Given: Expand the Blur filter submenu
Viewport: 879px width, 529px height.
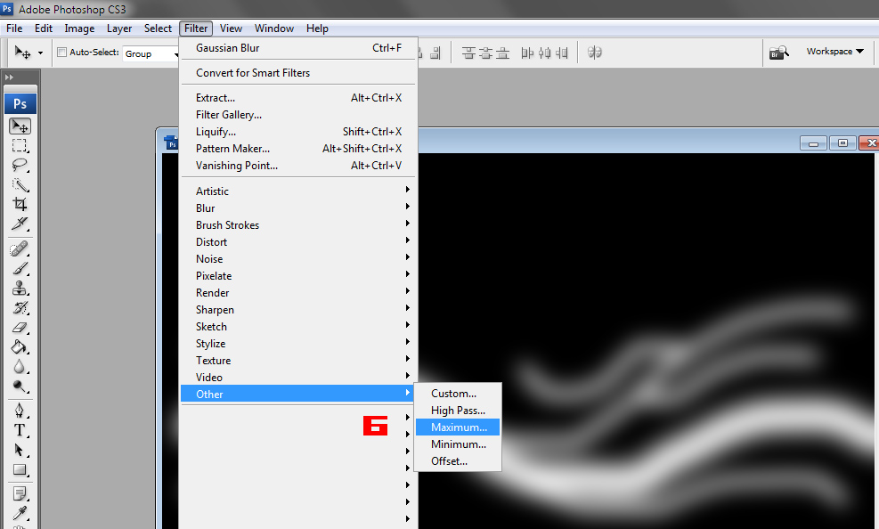Looking at the screenshot, I should point(299,208).
